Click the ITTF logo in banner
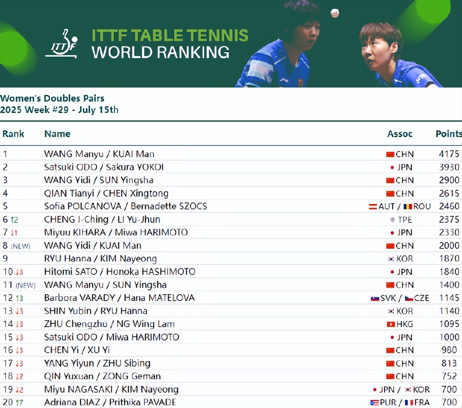 pyautogui.click(x=61, y=44)
